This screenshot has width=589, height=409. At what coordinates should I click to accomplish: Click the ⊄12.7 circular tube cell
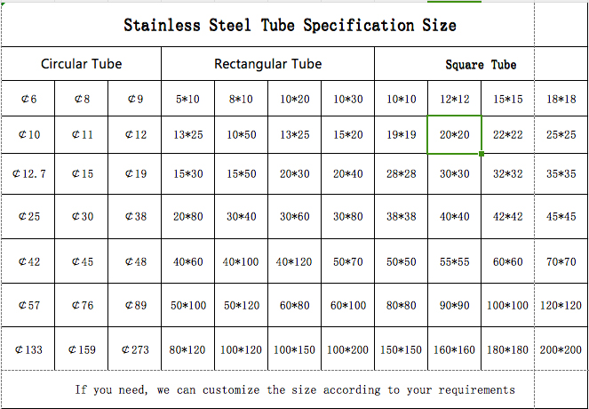pyautogui.click(x=28, y=174)
